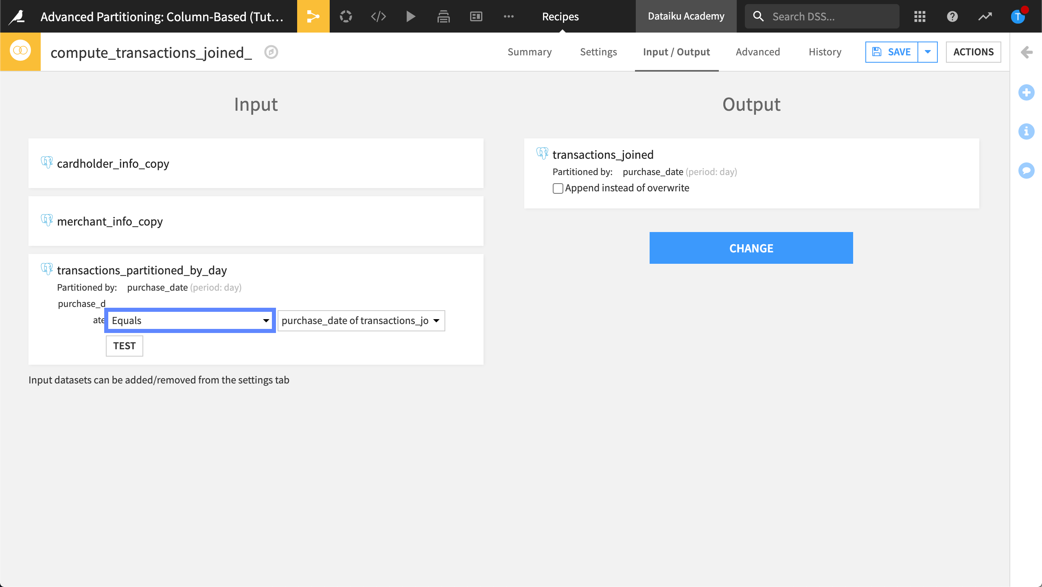Image resolution: width=1042 pixels, height=587 pixels.
Task: Enable Append instead of overwrite
Action: [x=558, y=188]
